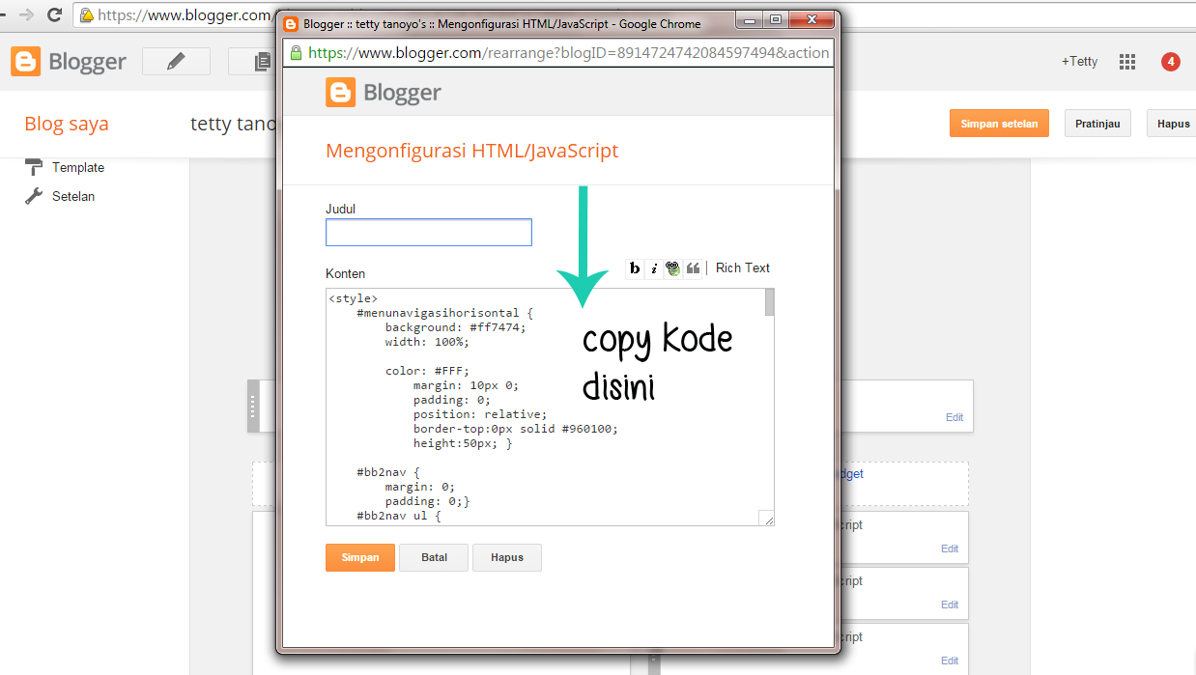This screenshot has width=1196, height=675.
Task: Open the red notifications badge showing 4
Action: (1170, 62)
